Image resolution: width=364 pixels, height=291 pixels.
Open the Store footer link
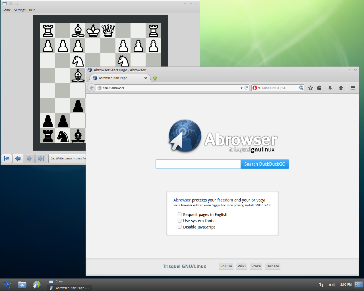[x=256, y=266]
